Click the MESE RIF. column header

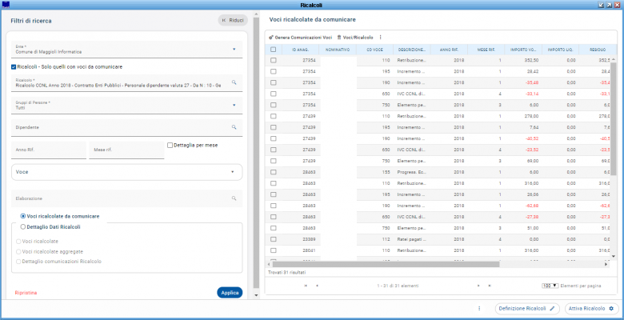pos(486,50)
